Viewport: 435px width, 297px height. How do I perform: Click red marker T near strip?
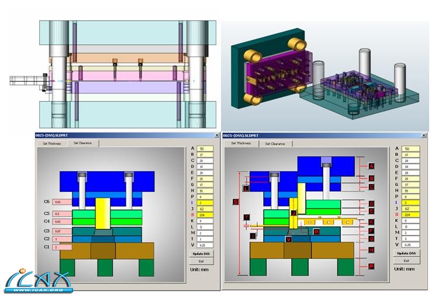pyautogui.click(x=247, y=217)
